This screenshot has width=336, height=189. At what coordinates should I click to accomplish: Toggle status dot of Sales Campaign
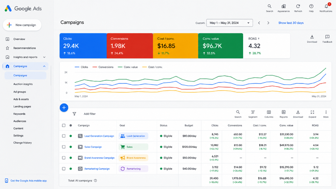(x=71, y=147)
